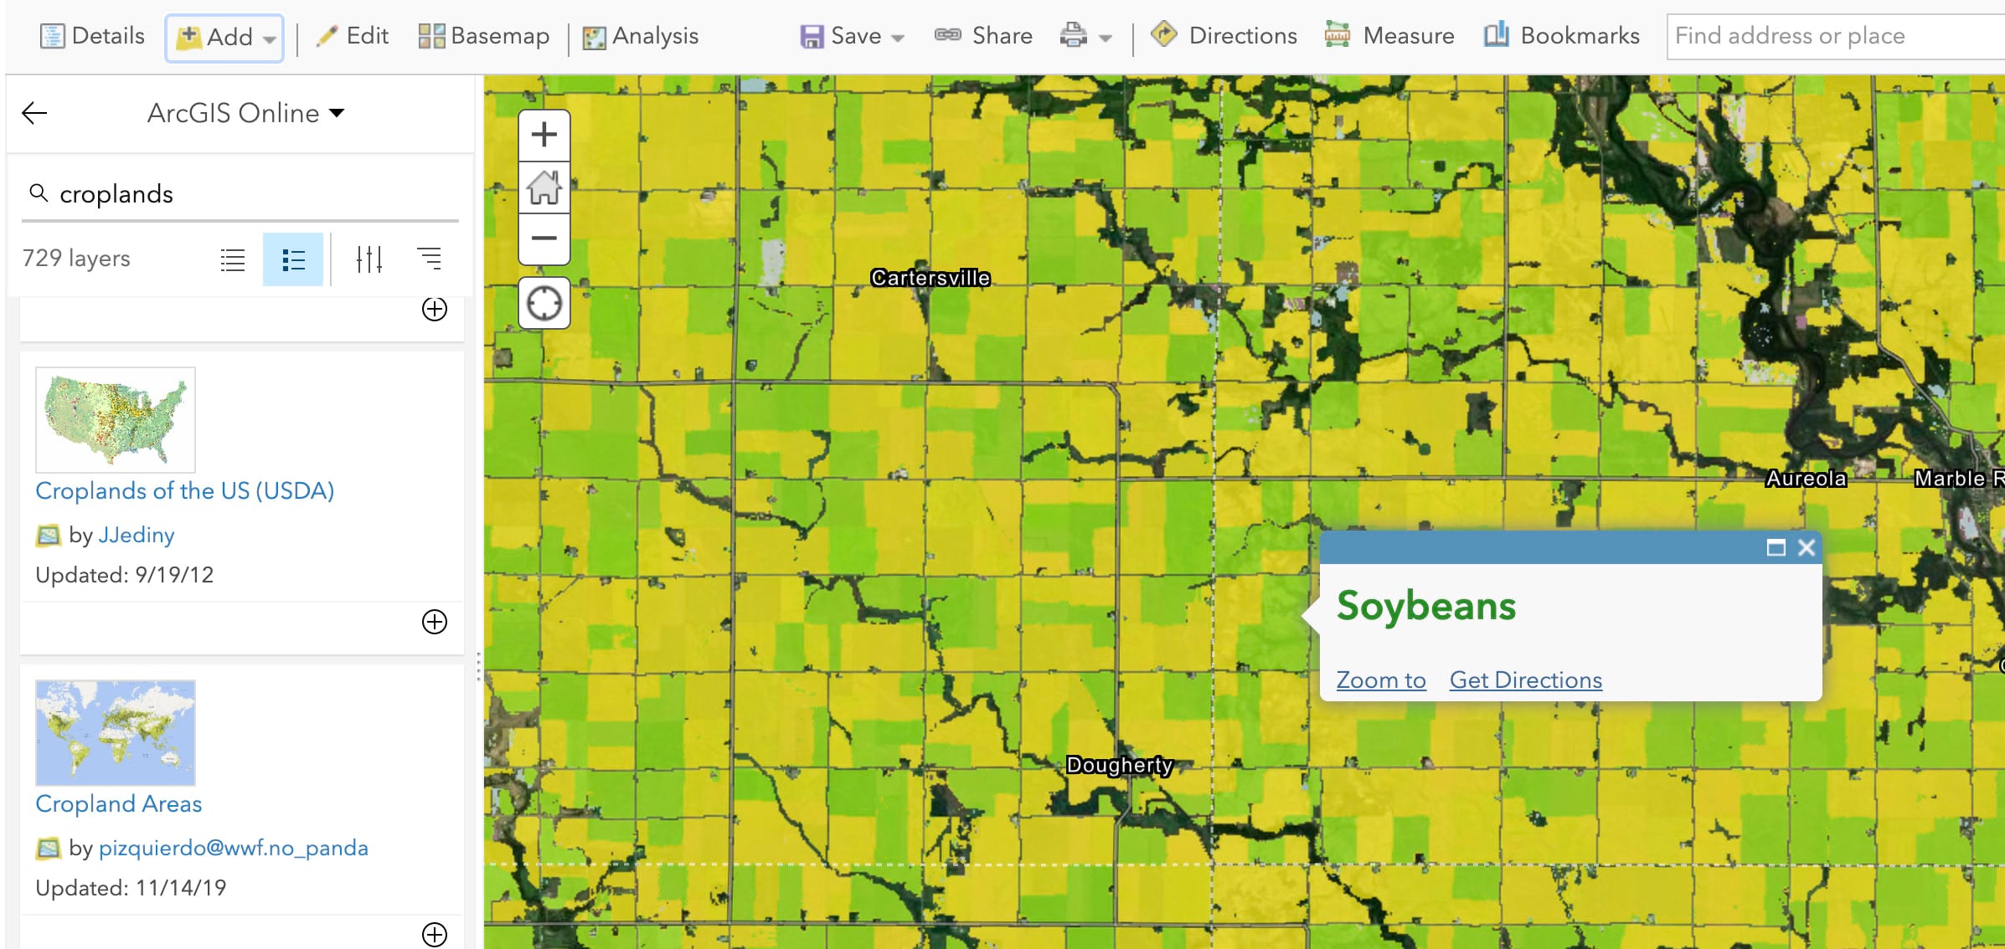Open the Analysis tools
The height and width of the screenshot is (949, 2005).
(x=641, y=36)
